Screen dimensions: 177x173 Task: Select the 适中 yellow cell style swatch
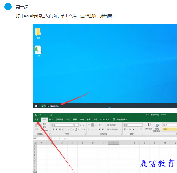169,129
